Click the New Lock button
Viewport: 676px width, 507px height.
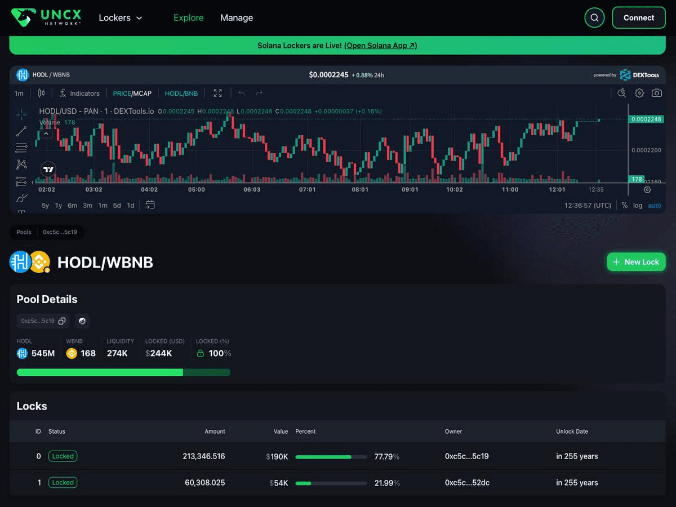click(636, 262)
